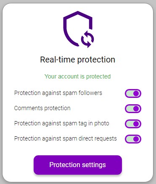Screen dimensions: 156x184
Task: Click the purple knob of spam followers switch
Action: [x=136, y=93]
